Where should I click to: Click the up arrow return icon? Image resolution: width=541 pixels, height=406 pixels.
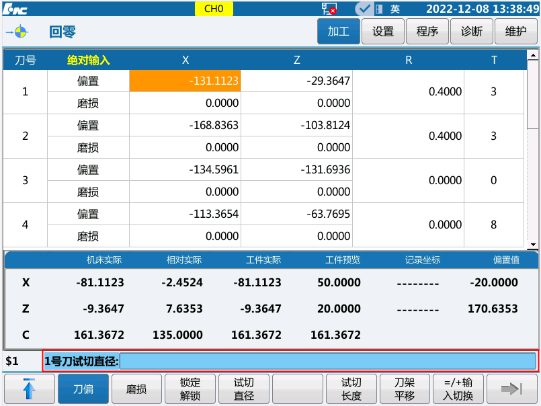(x=30, y=389)
